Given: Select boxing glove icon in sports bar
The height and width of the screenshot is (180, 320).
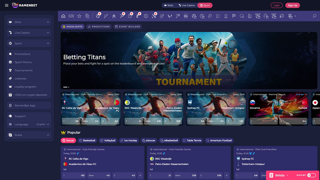Looking at the screenshot, I should [x=210, y=16].
